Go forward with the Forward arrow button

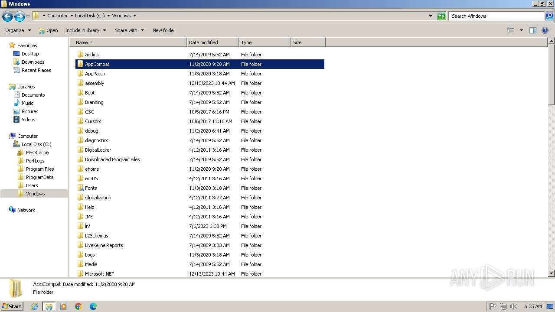coord(20,16)
